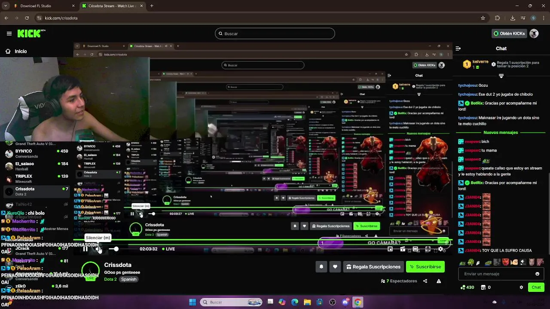Viewport: 550px width, 309px height.
Task: Open the emoji picker in chat input
Action: (537, 274)
